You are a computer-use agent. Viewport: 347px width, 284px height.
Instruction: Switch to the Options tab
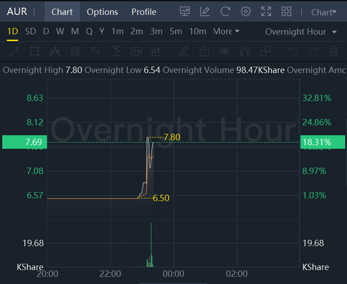tap(102, 12)
